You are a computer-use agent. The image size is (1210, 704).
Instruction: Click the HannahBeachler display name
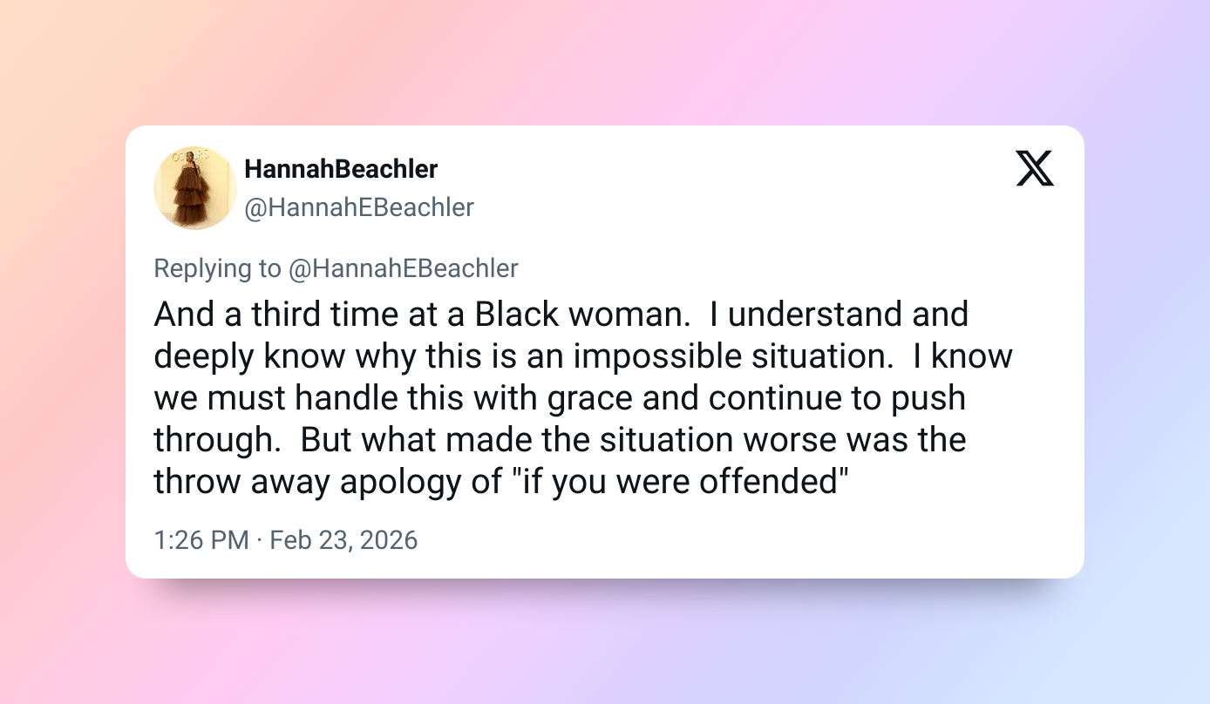coord(341,169)
